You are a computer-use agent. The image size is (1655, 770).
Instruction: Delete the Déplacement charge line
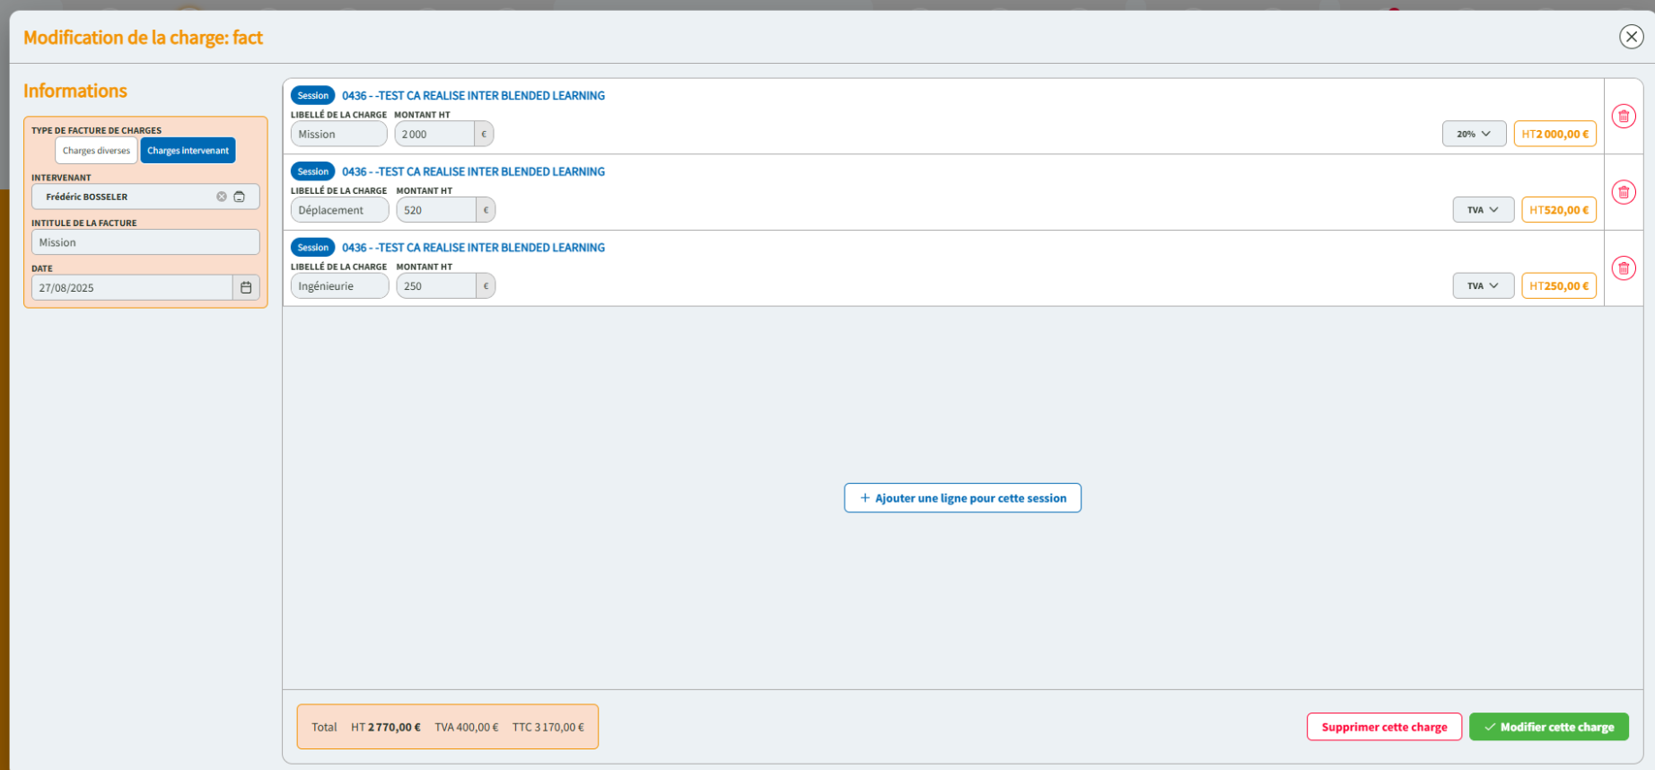(1623, 192)
